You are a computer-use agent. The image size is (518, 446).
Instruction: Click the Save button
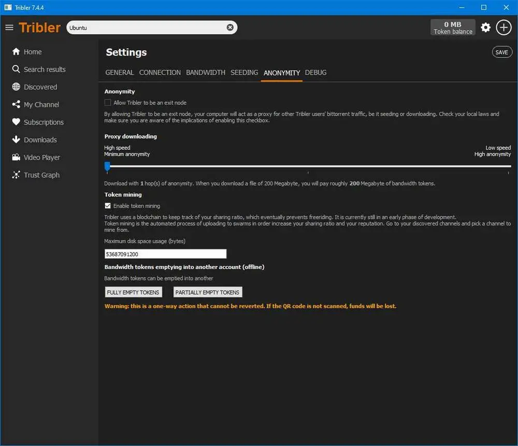(x=502, y=52)
